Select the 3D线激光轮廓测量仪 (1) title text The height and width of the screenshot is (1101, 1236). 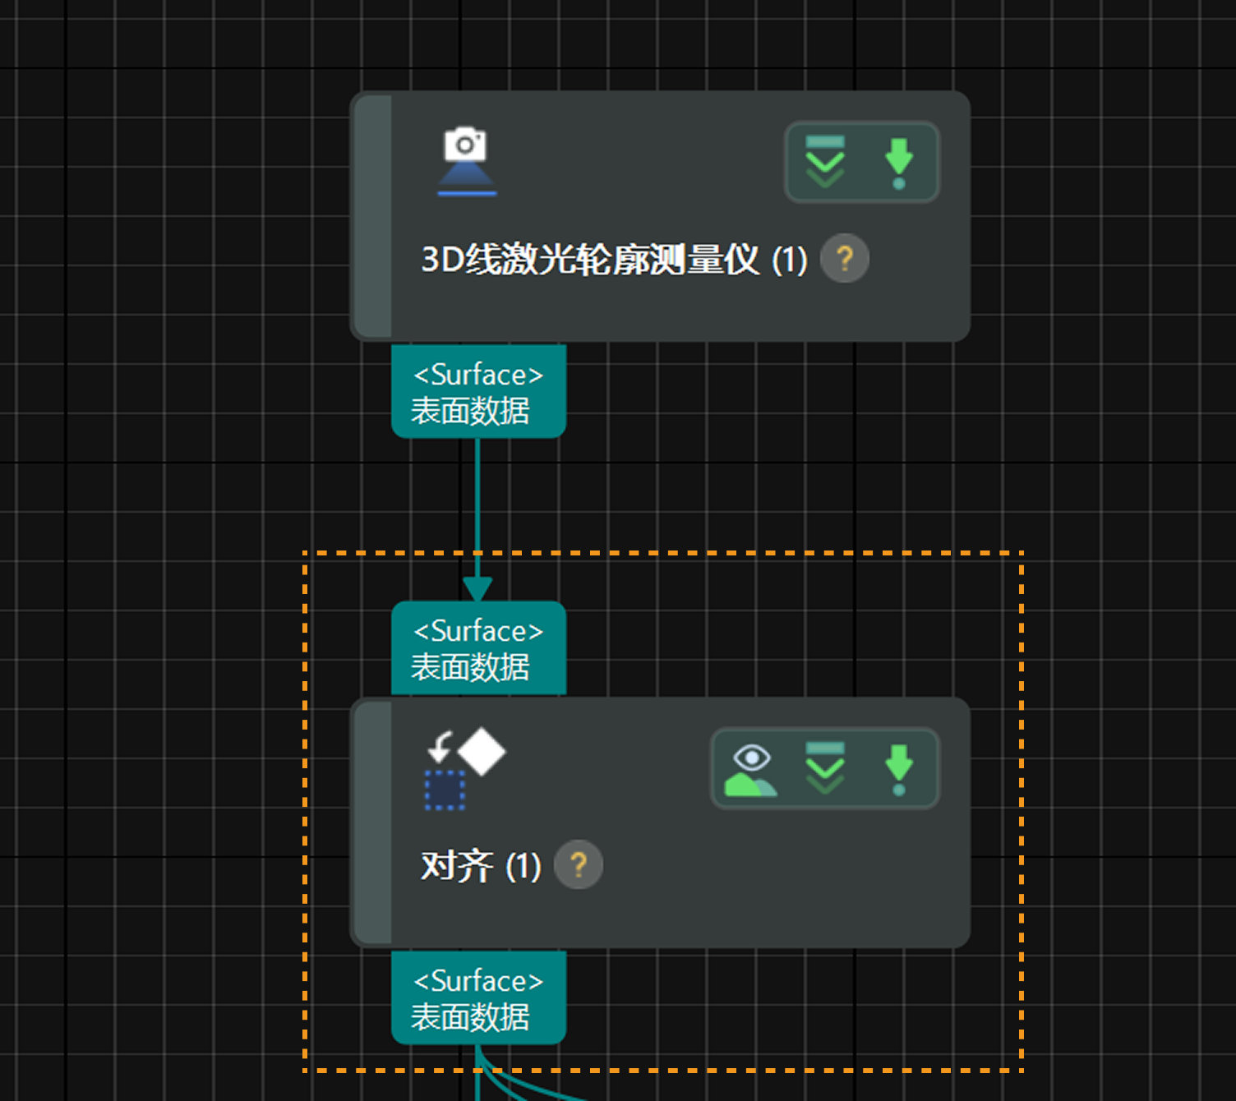pos(613,260)
